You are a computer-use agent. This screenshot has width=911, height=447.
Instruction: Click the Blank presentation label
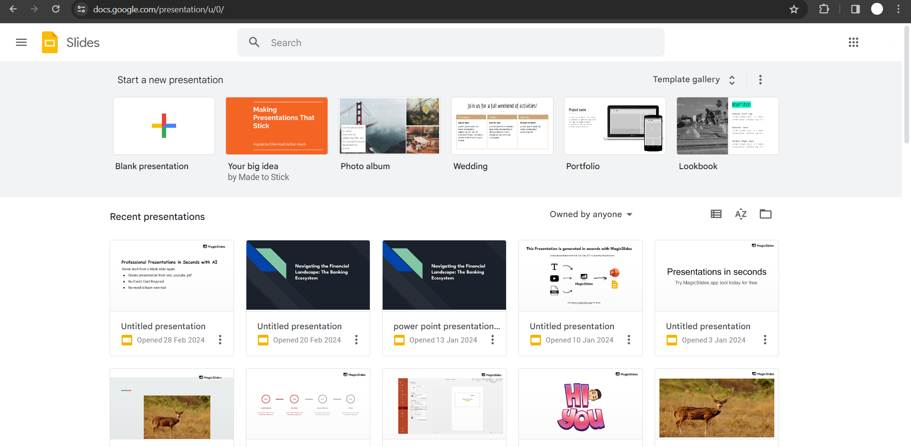[152, 166]
